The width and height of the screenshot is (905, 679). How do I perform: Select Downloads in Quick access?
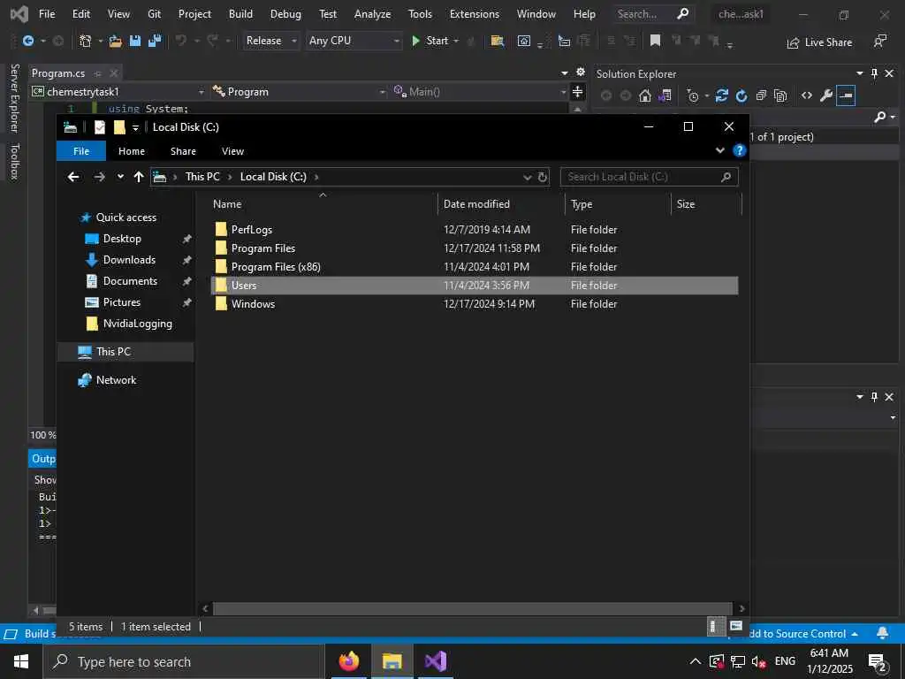click(x=129, y=260)
